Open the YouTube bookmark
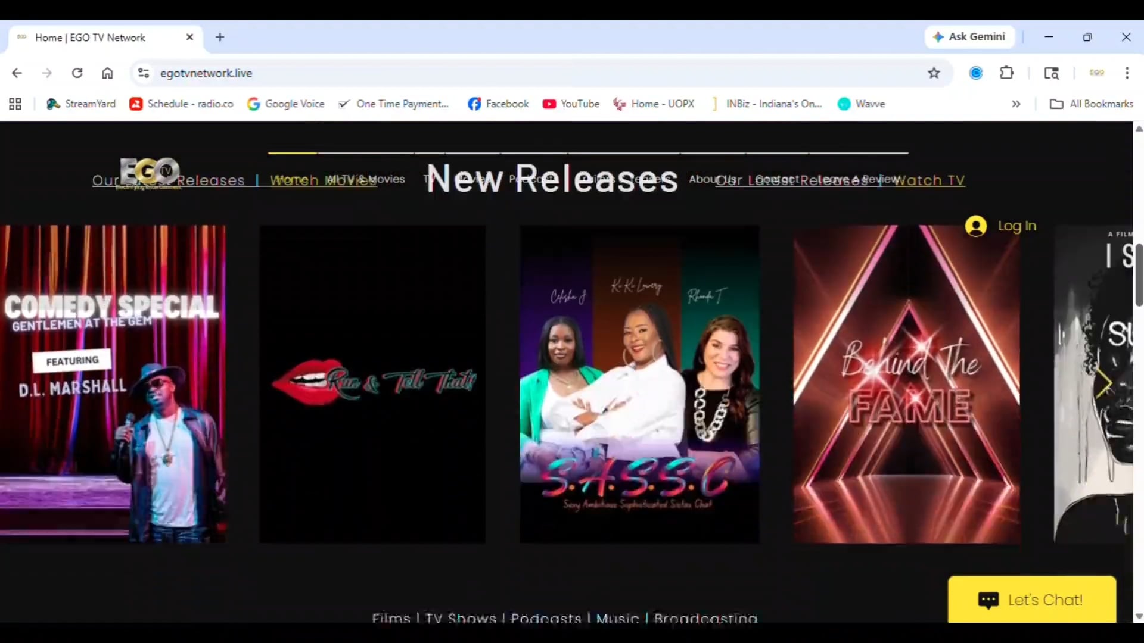1144x643 pixels. tap(571, 104)
